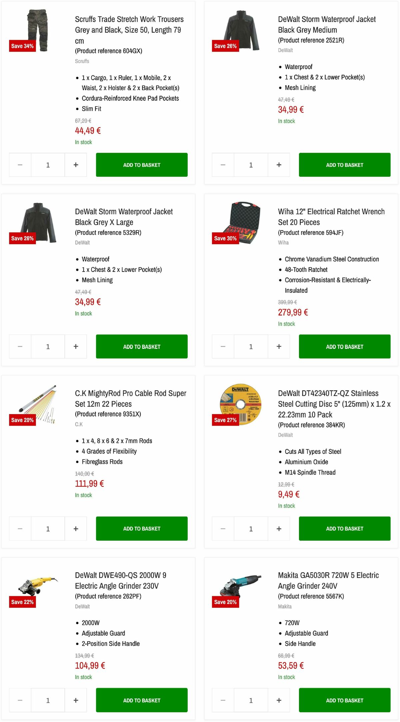Add Wiha Ratchet Wrench Set to basket

coord(344,346)
